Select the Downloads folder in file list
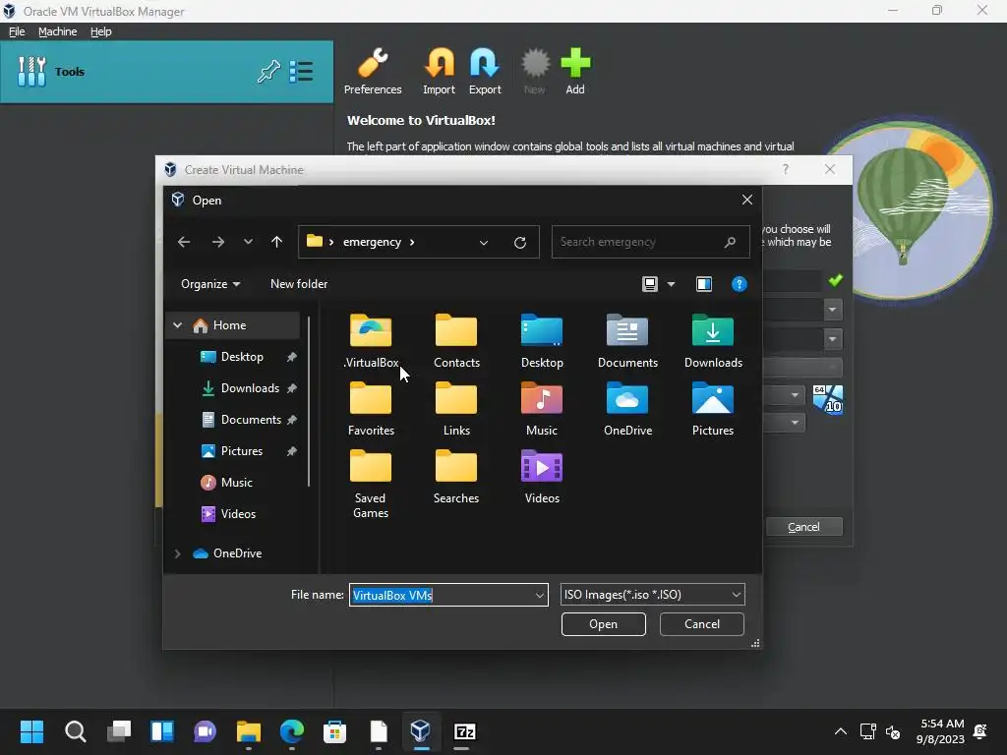Screen dimensions: 1007x755 coord(713,341)
